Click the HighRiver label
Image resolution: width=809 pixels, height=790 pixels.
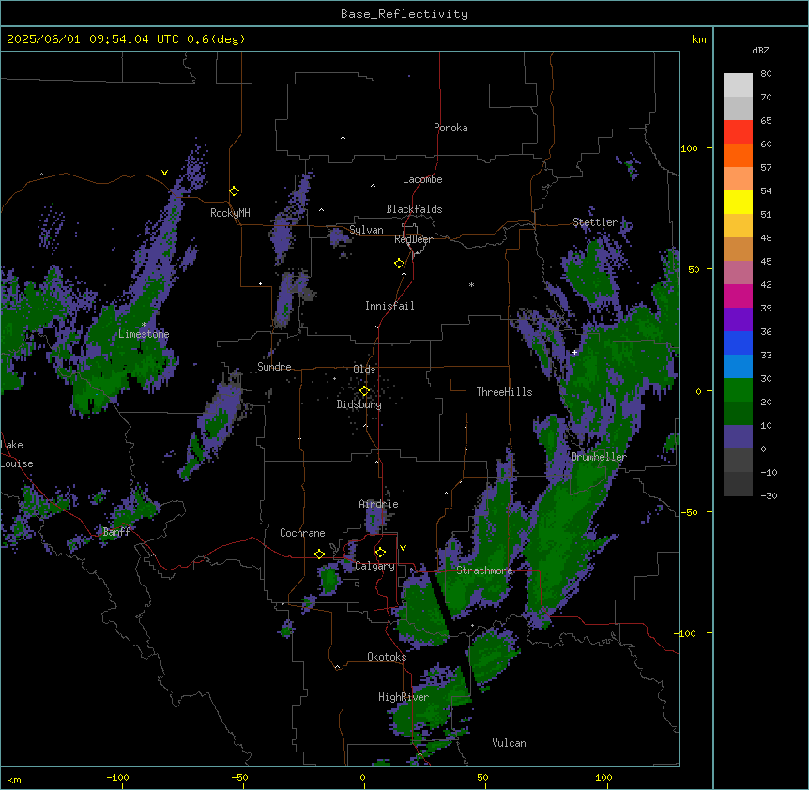coord(404,697)
